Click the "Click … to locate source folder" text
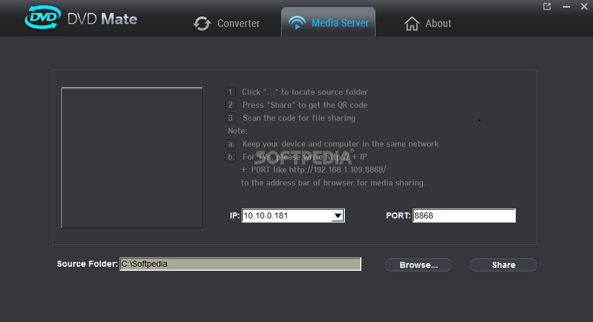 click(x=305, y=92)
